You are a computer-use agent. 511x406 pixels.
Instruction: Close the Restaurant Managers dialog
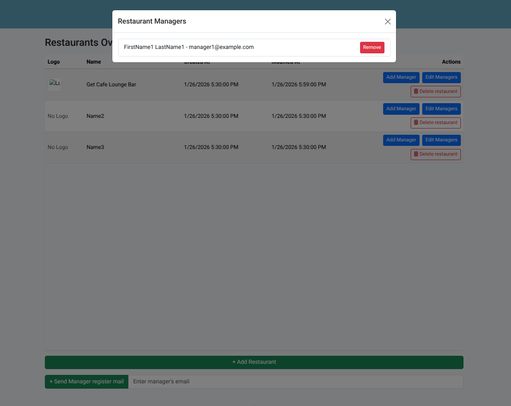coord(388,22)
